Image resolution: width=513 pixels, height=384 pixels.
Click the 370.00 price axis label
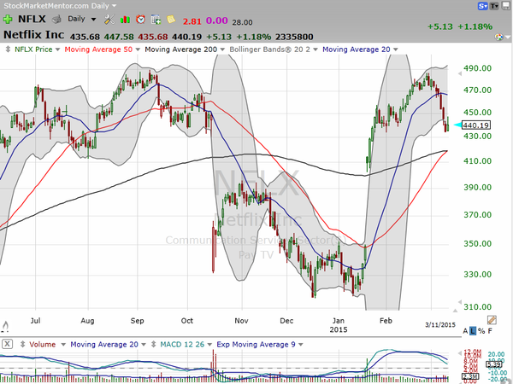coord(477,215)
